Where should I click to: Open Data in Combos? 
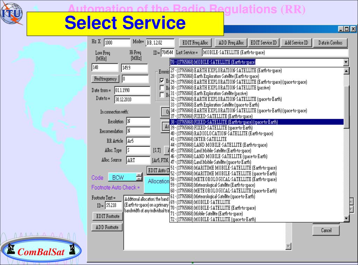[330, 43]
